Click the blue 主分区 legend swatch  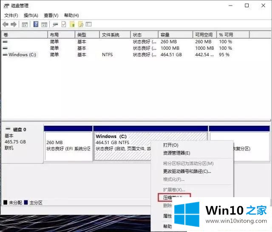[x=26, y=202]
